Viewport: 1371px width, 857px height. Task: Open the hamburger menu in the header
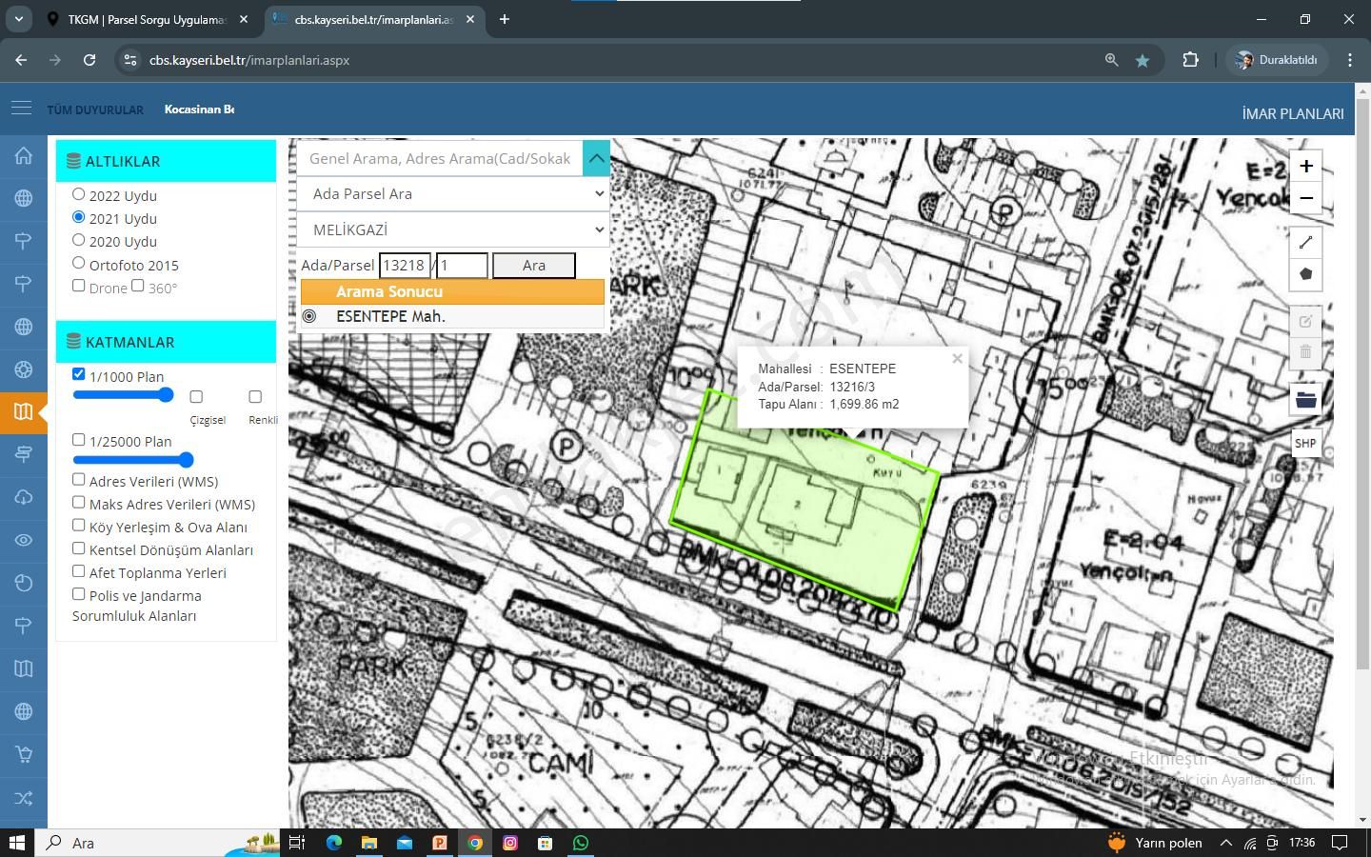(x=22, y=109)
